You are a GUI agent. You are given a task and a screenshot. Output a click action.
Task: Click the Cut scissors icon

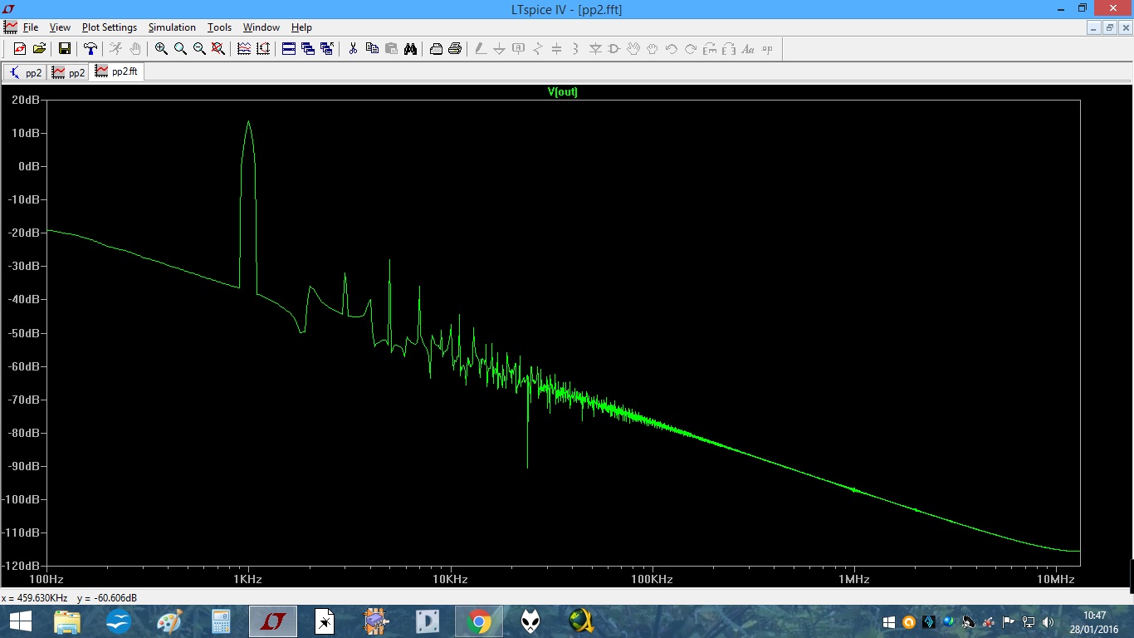point(353,49)
